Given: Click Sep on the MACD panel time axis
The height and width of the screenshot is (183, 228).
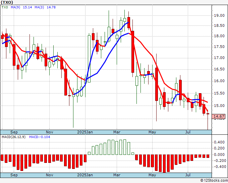Looking at the screenshot, I should [14, 175].
